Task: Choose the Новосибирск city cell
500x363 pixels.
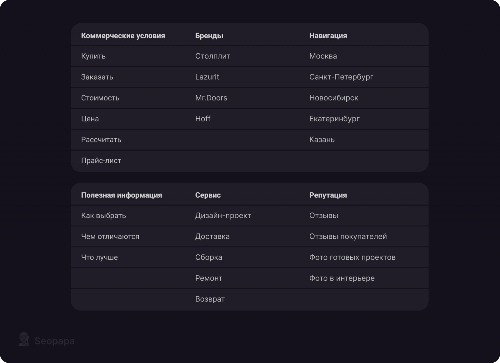Action: pos(334,98)
